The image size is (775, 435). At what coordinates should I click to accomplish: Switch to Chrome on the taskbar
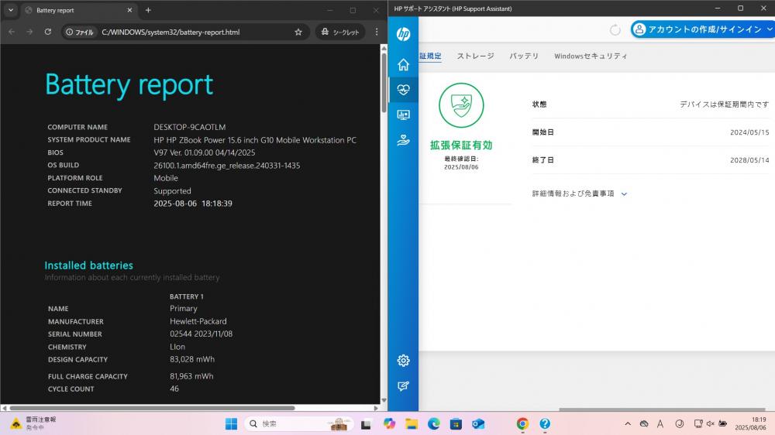coord(522,423)
